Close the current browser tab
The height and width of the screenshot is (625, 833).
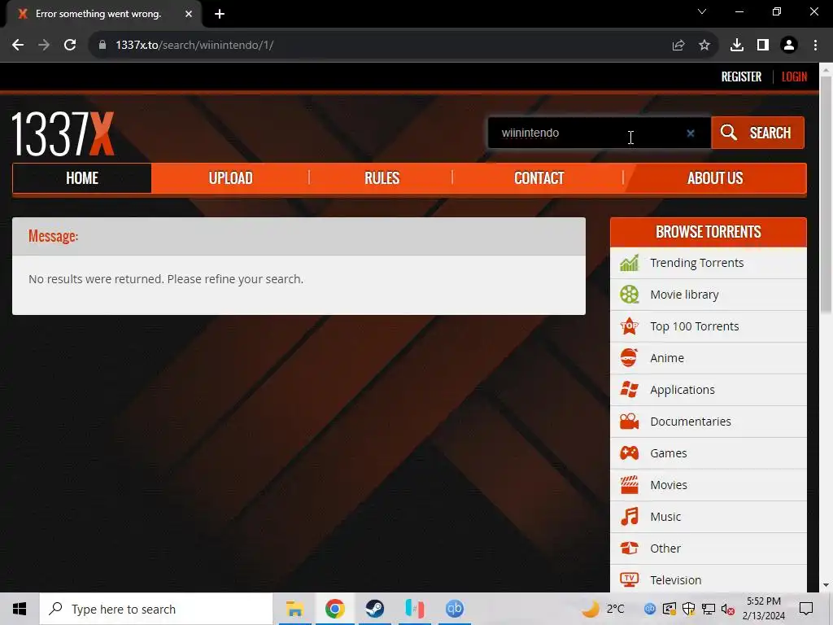(x=189, y=14)
